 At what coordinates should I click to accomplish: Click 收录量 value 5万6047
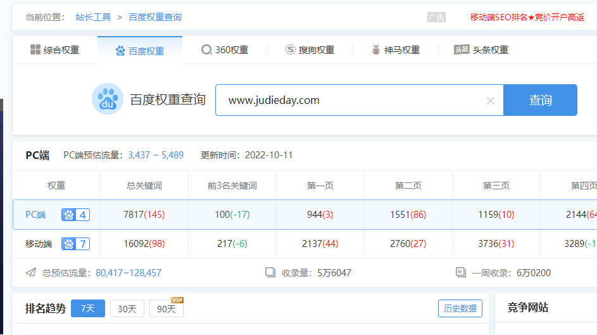point(334,273)
